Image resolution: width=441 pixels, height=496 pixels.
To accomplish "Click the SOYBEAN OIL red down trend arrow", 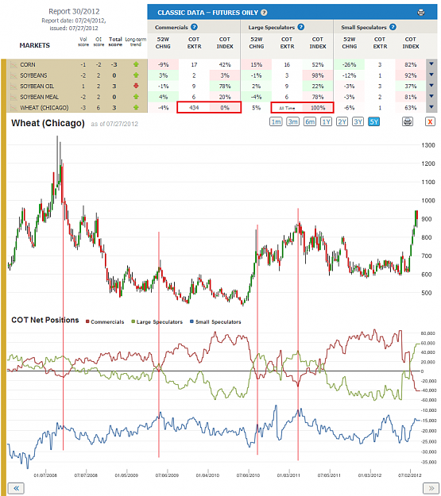I will click(x=136, y=86).
